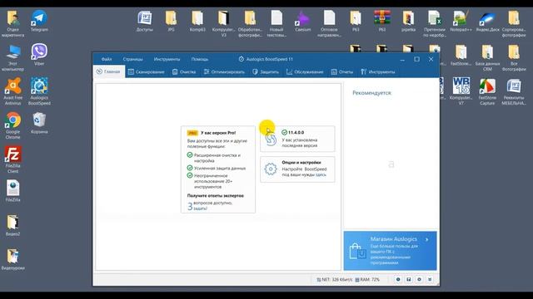Open the Инструменты tab with wrench icon
This screenshot has height=299, width=533.
click(378, 72)
